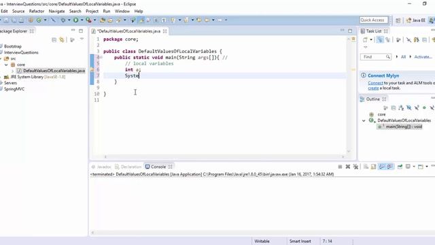The width and height of the screenshot is (435, 245).
Task: Toggle Scheduled presentation in Task List
Action: pos(387,40)
